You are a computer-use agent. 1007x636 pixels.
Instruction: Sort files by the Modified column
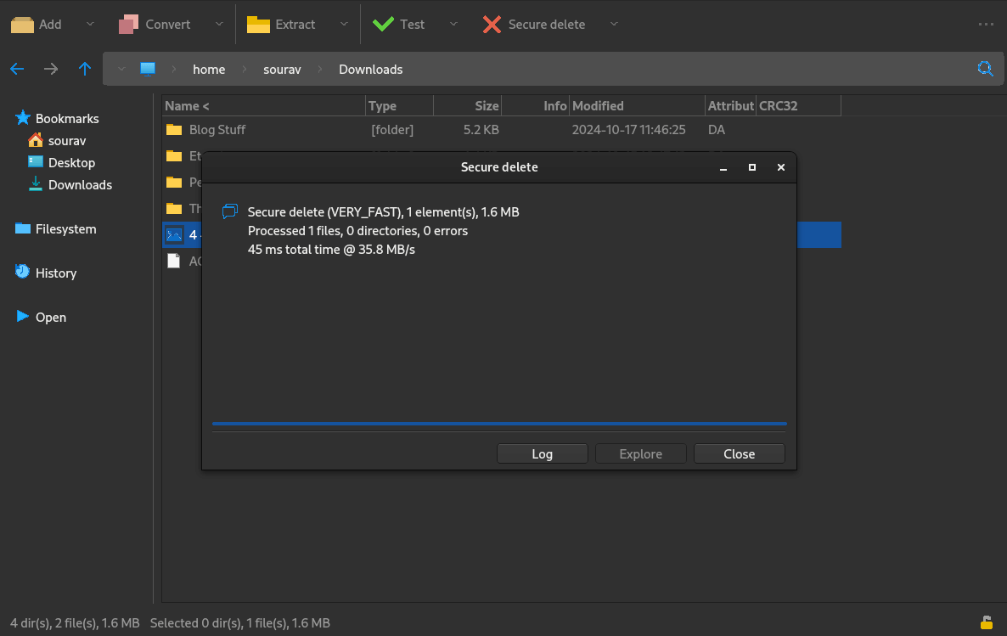point(598,106)
